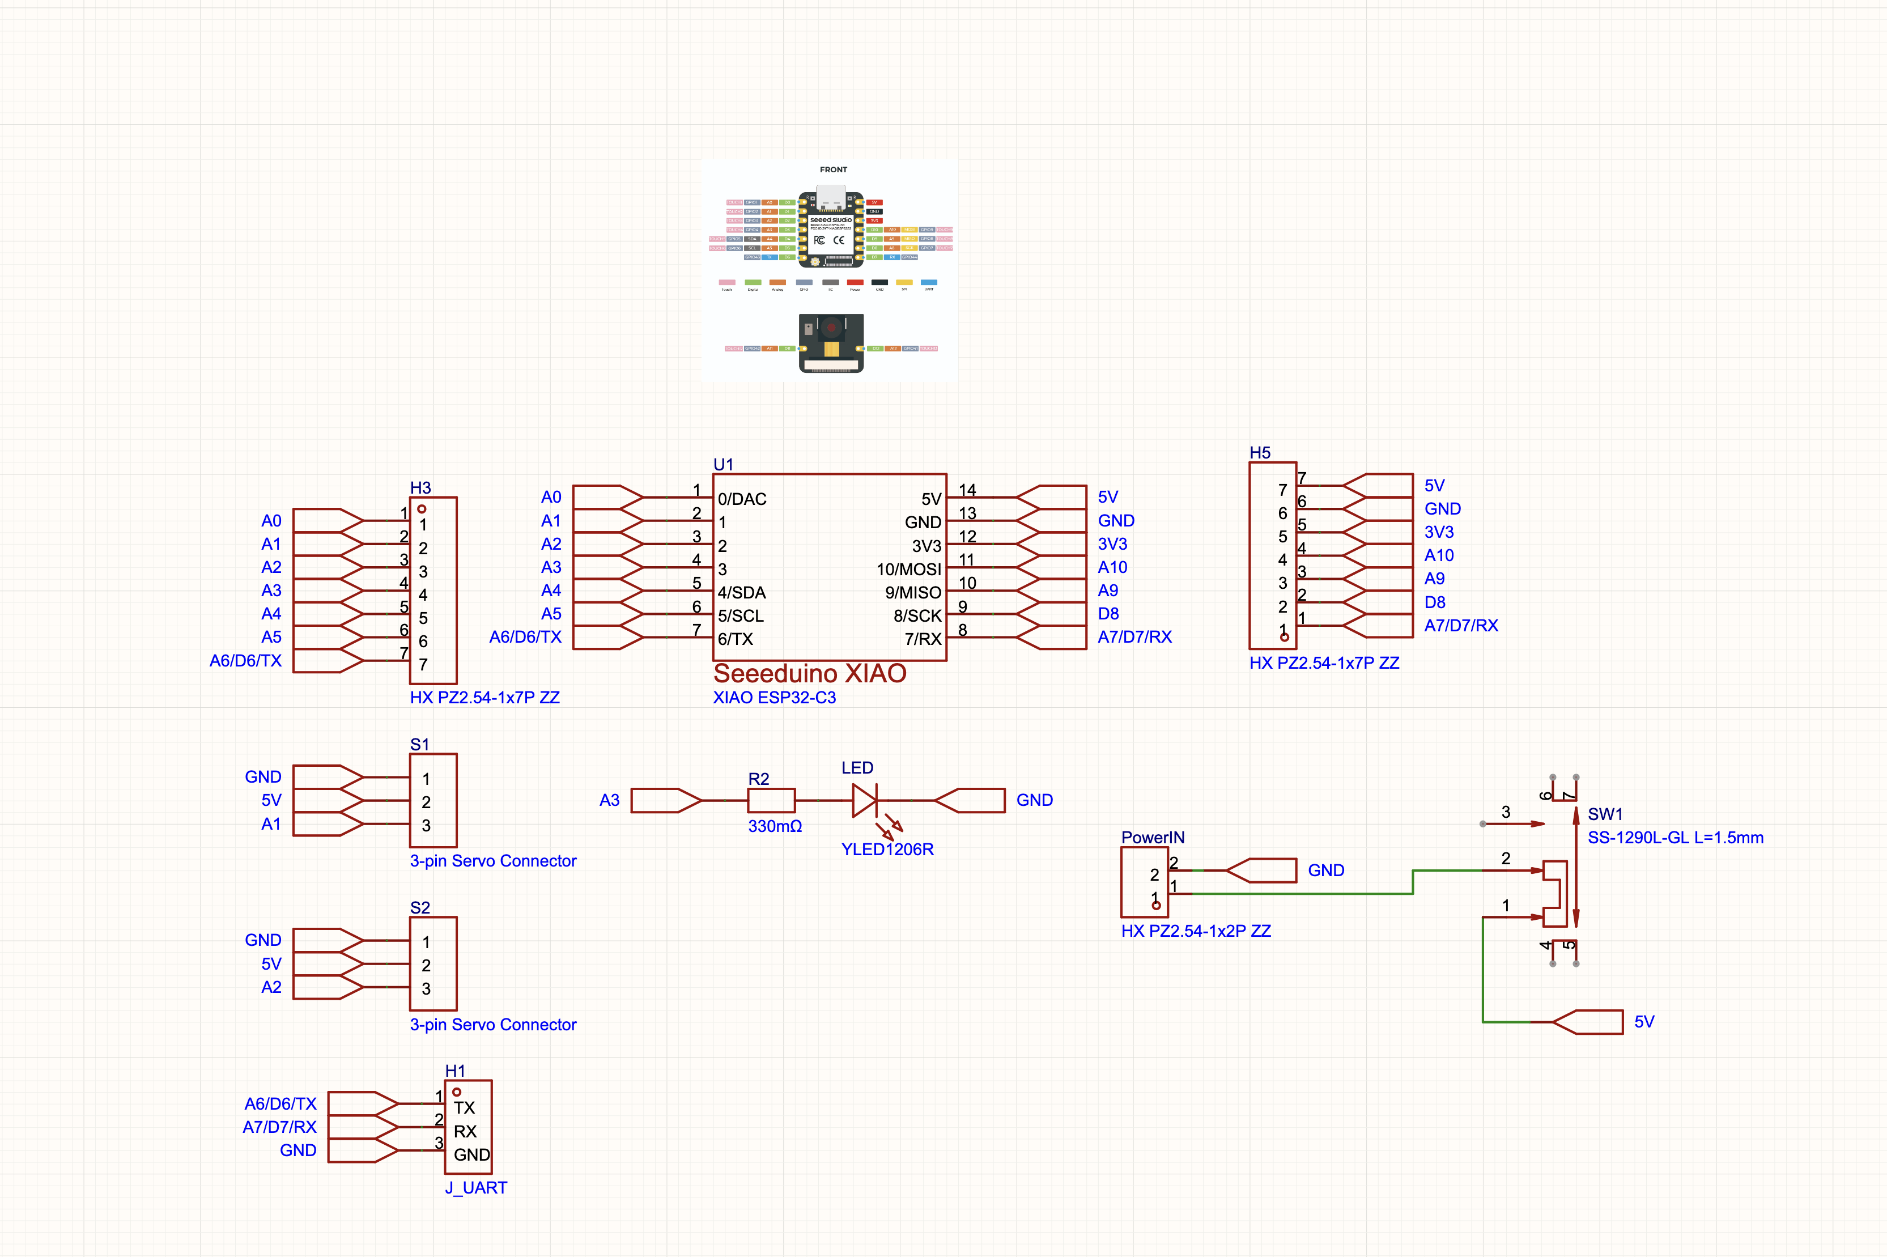Viewport: 1887px width, 1257px height.
Task: Click the 5V net flag below SW1
Action: pos(1588,1022)
